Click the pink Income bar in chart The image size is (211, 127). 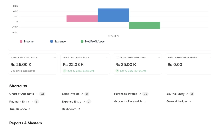(82, 19)
